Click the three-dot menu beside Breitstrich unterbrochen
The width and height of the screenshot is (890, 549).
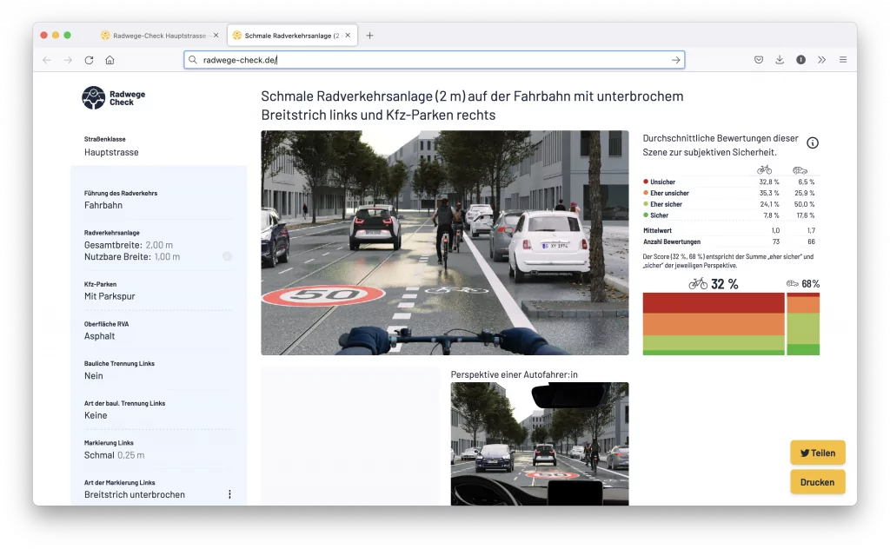point(229,494)
